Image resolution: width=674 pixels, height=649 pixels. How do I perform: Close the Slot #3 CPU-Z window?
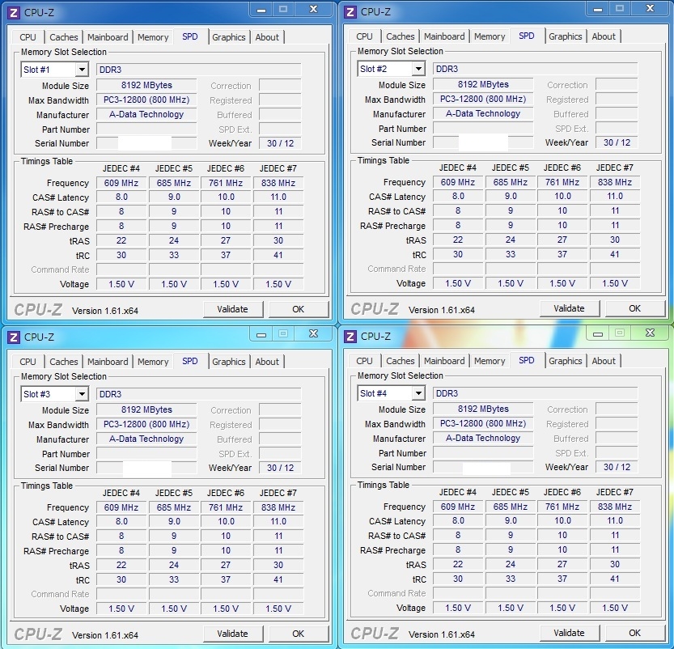click(312, 333)
